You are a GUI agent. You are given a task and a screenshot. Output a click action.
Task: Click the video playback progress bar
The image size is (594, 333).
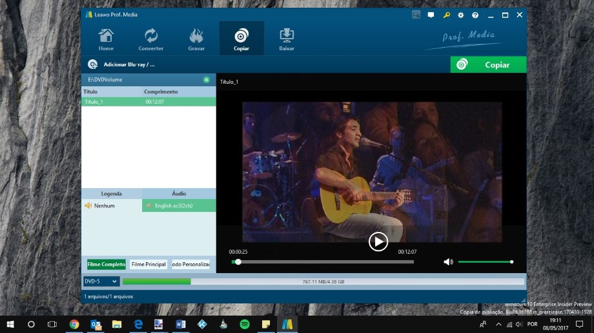pyautogui.click(x=323, y=262)
